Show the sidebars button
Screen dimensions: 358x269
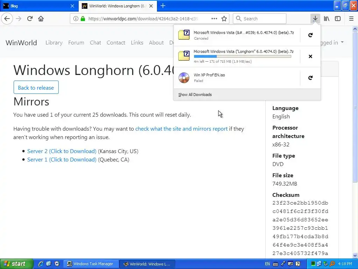coord(338,19)
